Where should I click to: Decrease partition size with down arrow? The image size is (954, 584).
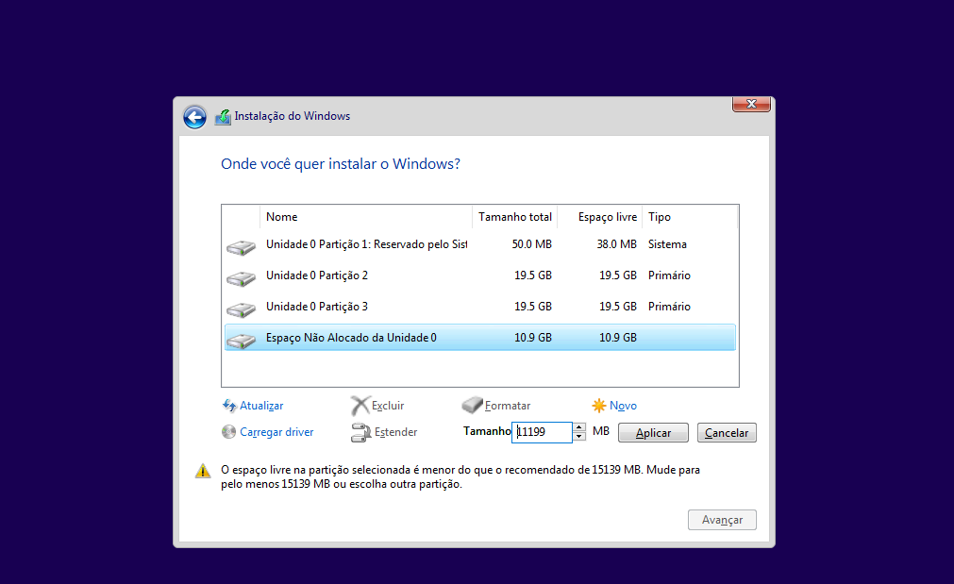point(579,437)
